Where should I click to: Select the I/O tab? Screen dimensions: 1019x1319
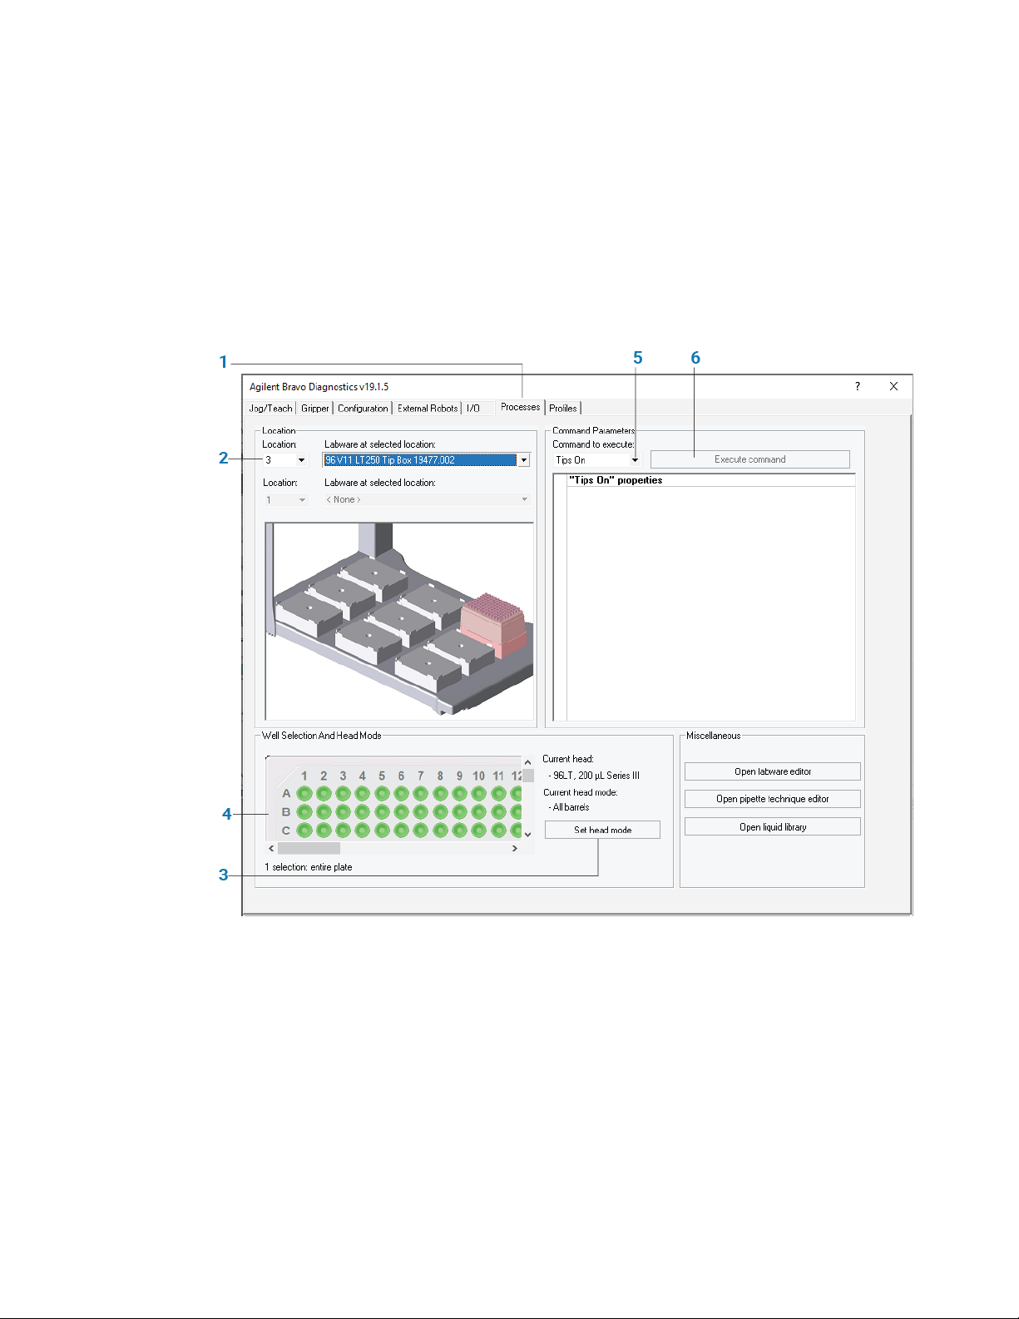[473, 409]
